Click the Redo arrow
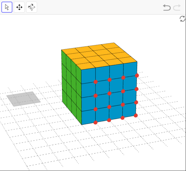Screen dimensions: 186x171 tap(177, 8)
